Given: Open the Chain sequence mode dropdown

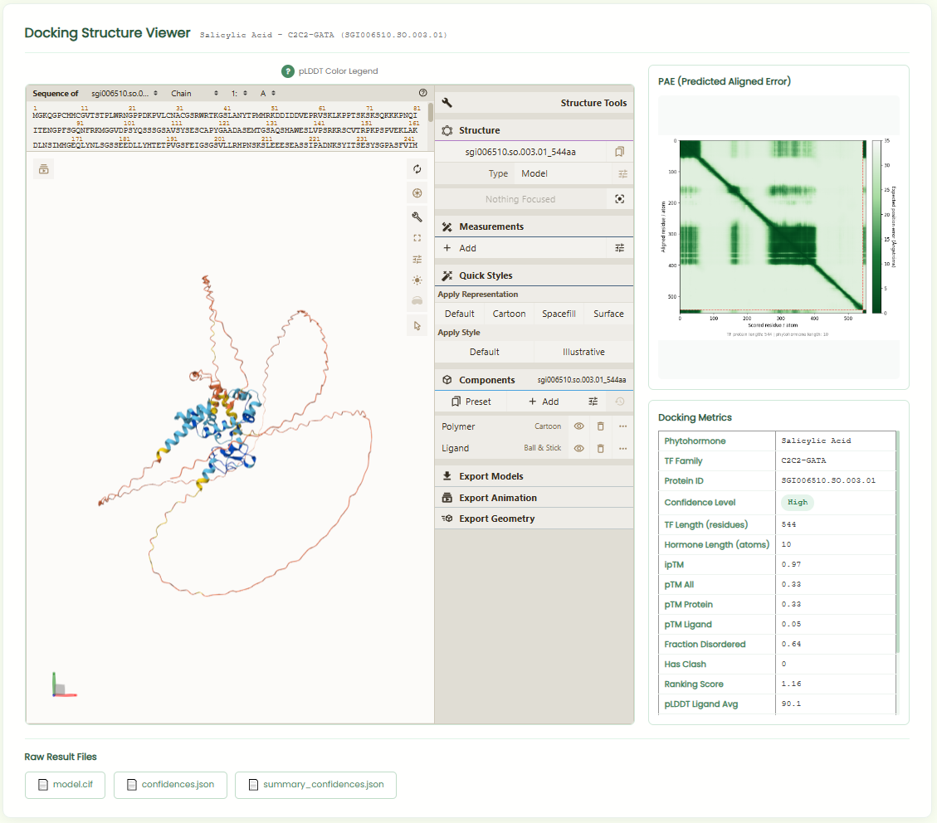Looking at the screenshot, I should [x=193, y=94].
